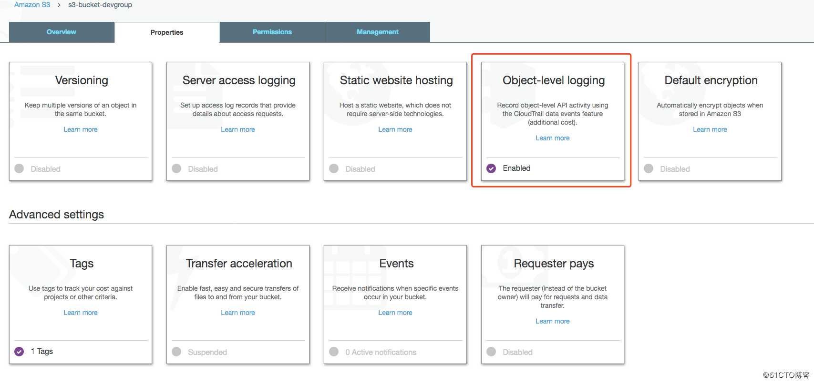Open the Static website hosting card
The image size is (814, 383).
tap(395, 121)
